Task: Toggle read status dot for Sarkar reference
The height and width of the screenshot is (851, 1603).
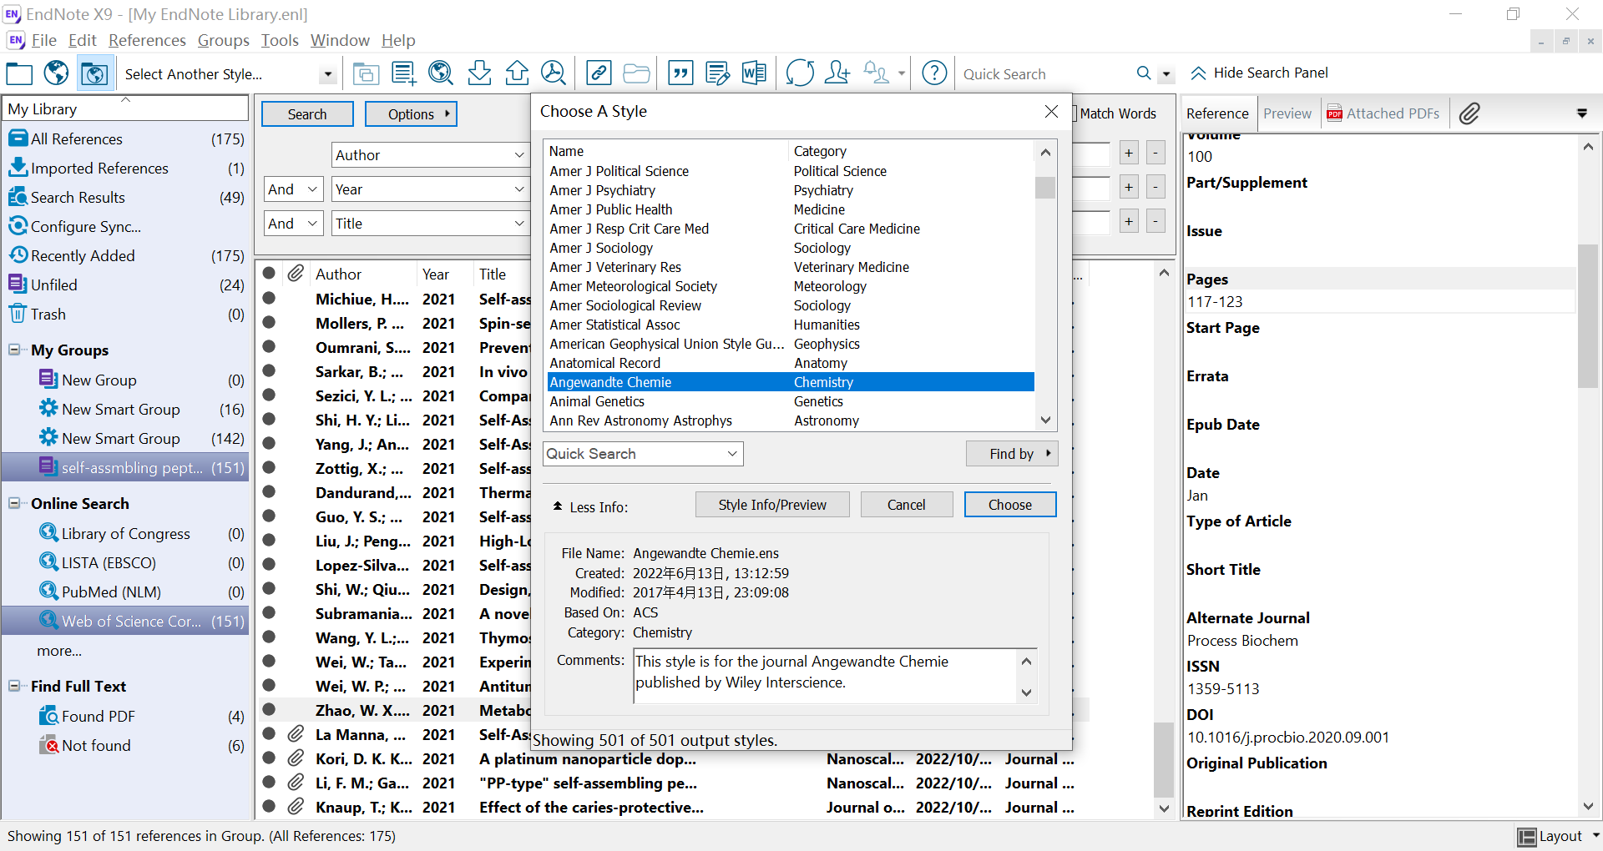Action: pyautogui.click(x=269, y=370)
